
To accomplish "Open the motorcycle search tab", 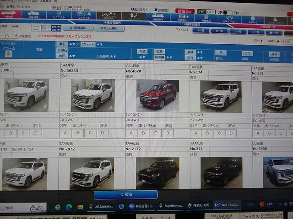I will click(x=33, y=15).
